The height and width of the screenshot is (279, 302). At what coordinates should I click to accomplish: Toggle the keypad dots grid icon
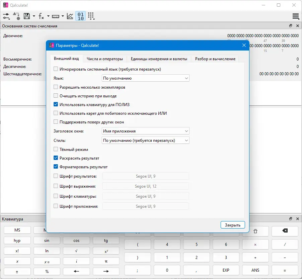click(x=91, y=16)
